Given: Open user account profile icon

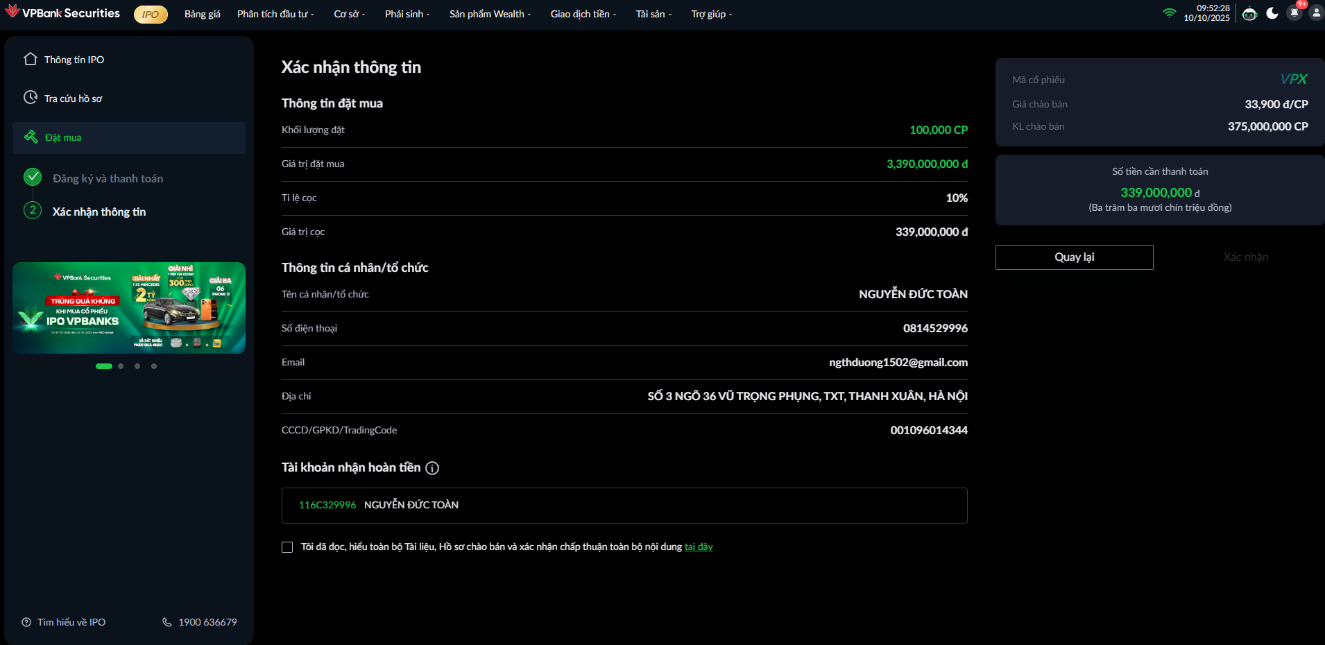Looking at the screenshot, I should coord(1316,13).
